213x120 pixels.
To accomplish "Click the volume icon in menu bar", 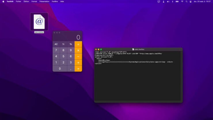I will pyautogui.click(x=168, y=1).
